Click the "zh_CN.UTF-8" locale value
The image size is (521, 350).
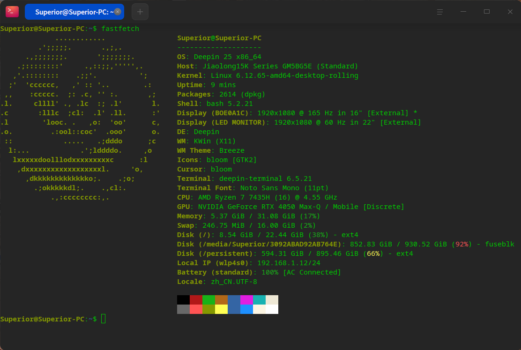tap(234, 282)
